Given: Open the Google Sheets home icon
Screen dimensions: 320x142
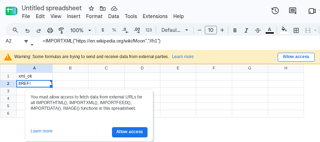Looking at the screenshot, I should pos(11,11).
